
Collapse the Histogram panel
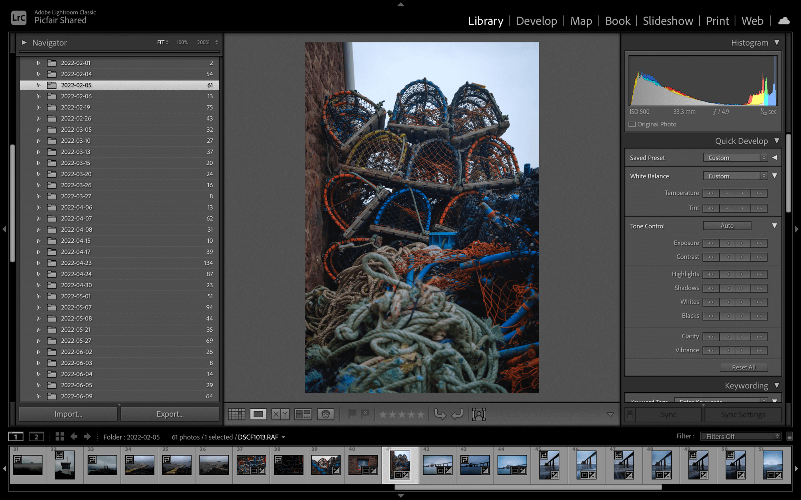point(777,42)
